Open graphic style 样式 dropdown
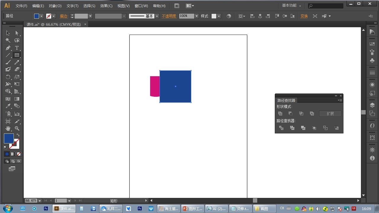Image resolution: width=379 pixels, height=213 pixels. coord(219,16)
